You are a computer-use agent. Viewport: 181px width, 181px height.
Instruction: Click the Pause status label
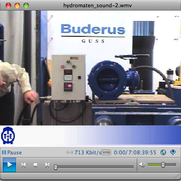tap(12, 152)
